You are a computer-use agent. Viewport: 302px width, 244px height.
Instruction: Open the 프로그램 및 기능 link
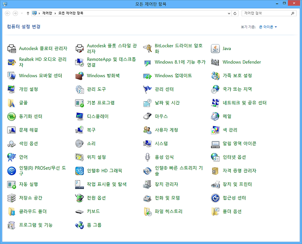[36, 225]
